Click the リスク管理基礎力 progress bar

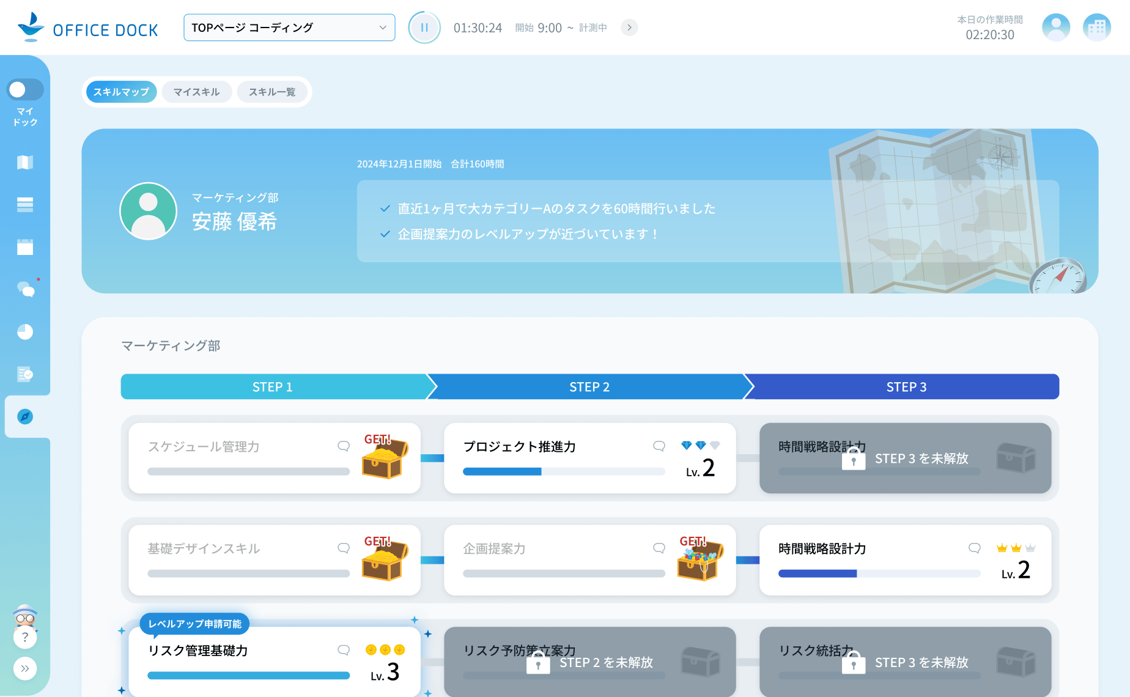tap(248, 676)
